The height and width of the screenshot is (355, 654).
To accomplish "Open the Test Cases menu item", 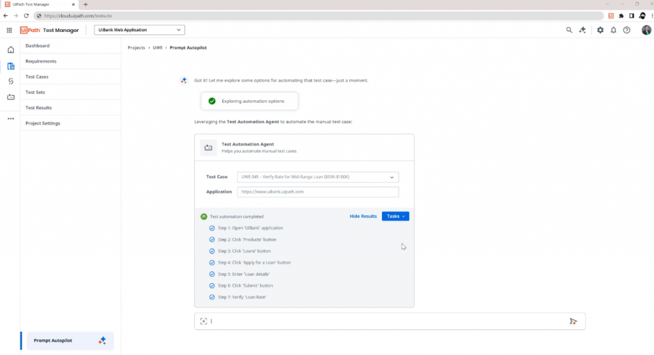I will [37, 77].
